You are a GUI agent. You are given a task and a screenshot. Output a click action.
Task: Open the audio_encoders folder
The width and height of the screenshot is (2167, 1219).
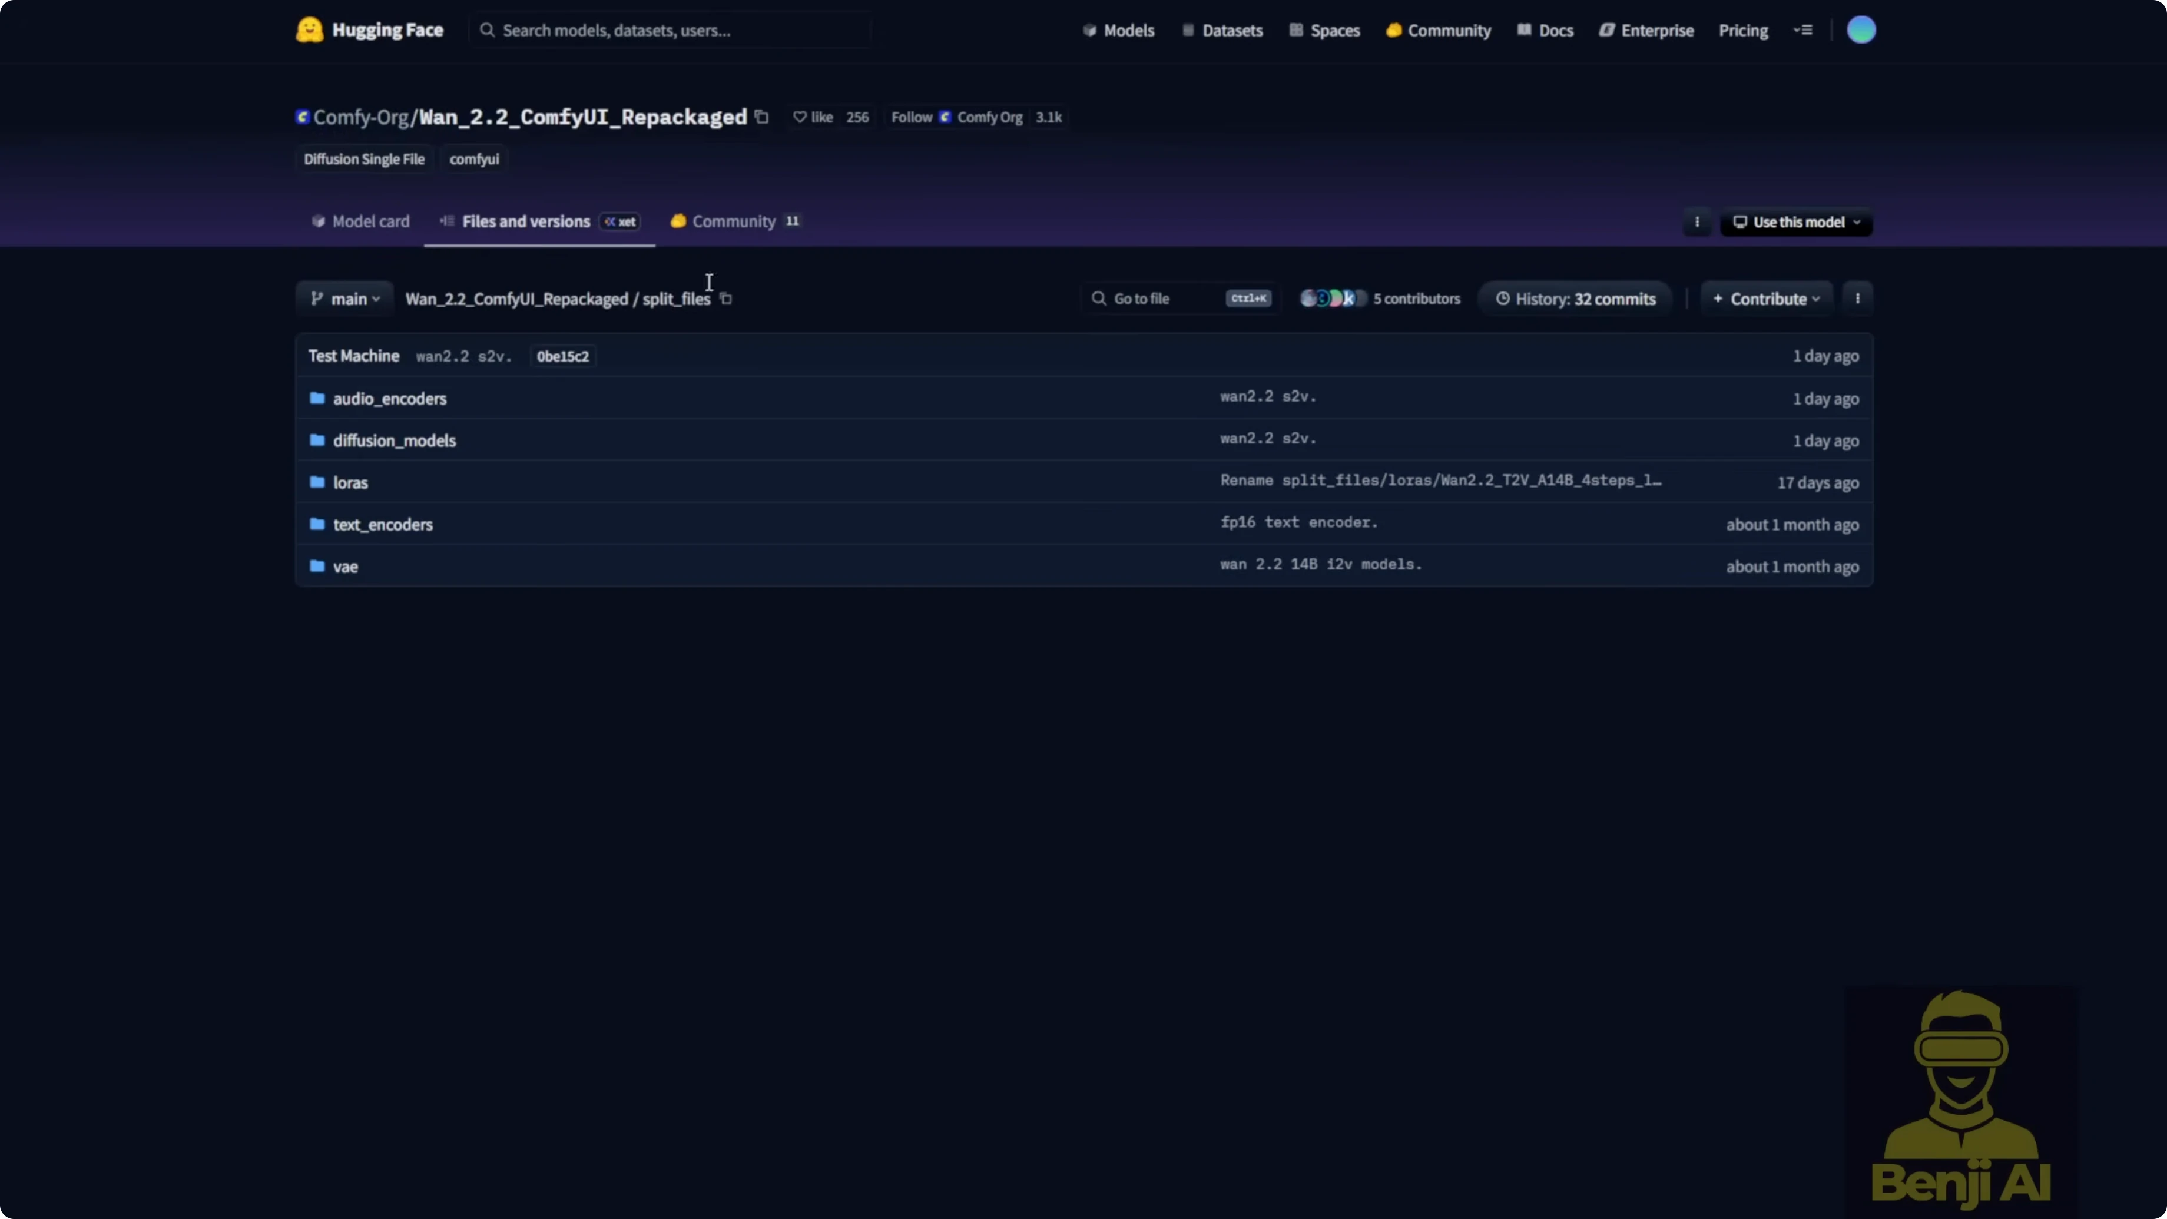389,399
